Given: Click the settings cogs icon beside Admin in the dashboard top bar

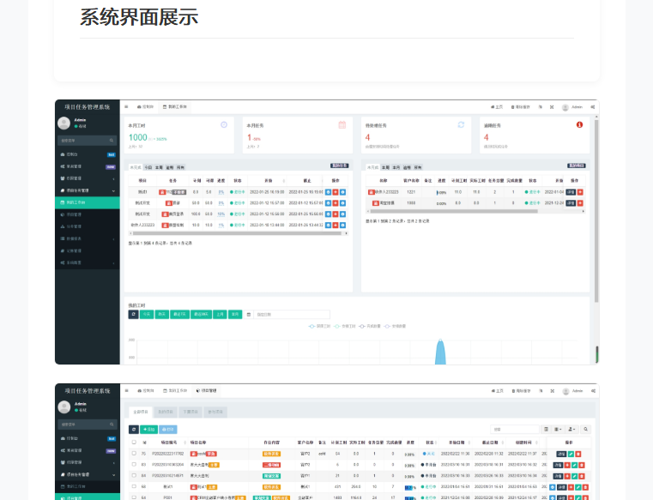Looking at the screenshot, I should [593, 107].
